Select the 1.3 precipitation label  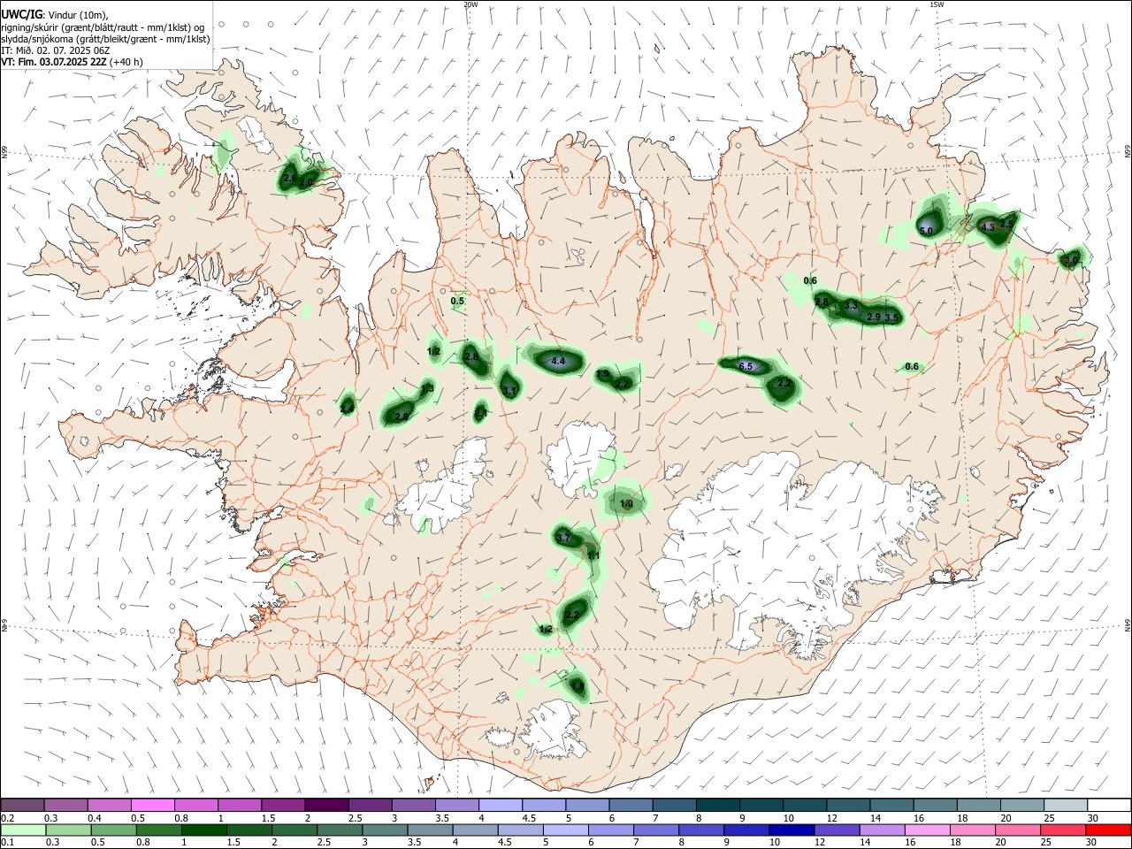pyautogui.click(x=427, y=388)
